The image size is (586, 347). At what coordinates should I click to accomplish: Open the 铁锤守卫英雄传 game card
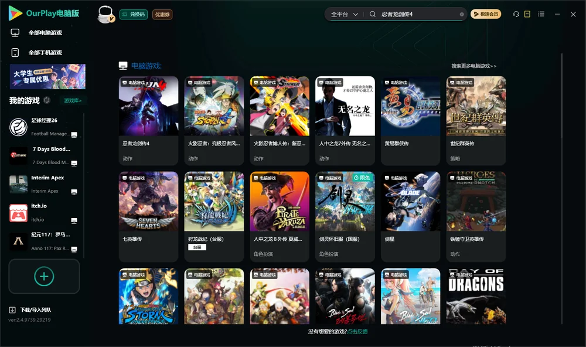pyautogui.click(x=476, y=216)
